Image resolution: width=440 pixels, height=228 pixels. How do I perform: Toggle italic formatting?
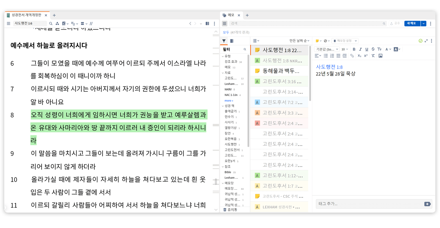(x=360, y=49)
